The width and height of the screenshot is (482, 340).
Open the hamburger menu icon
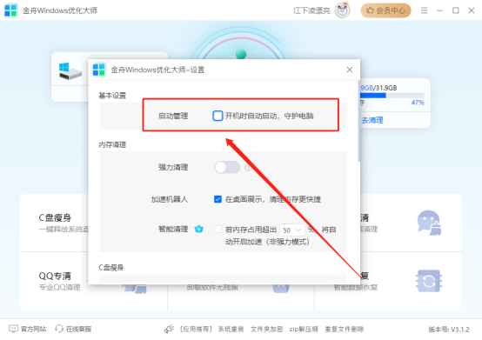[425, 10]
